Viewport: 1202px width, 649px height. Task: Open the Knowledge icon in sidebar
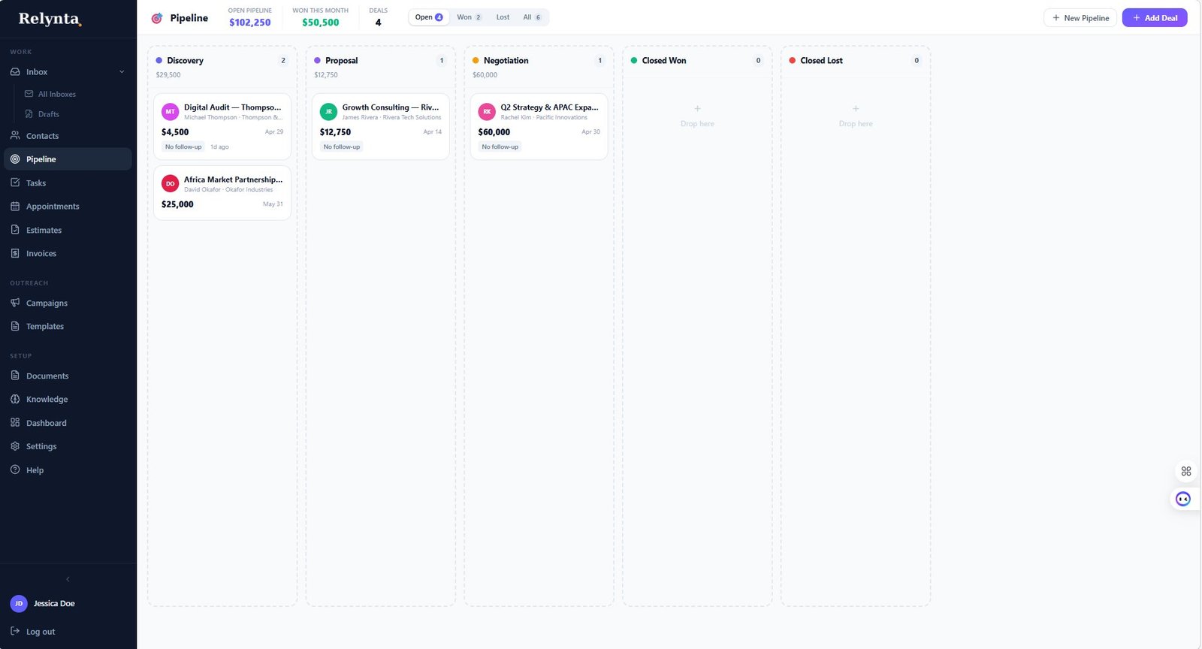[x=15, y=399]
